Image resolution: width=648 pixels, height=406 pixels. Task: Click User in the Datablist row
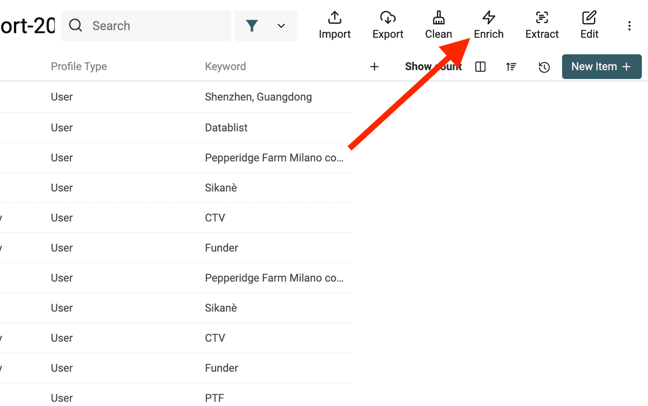click(62, 127)
